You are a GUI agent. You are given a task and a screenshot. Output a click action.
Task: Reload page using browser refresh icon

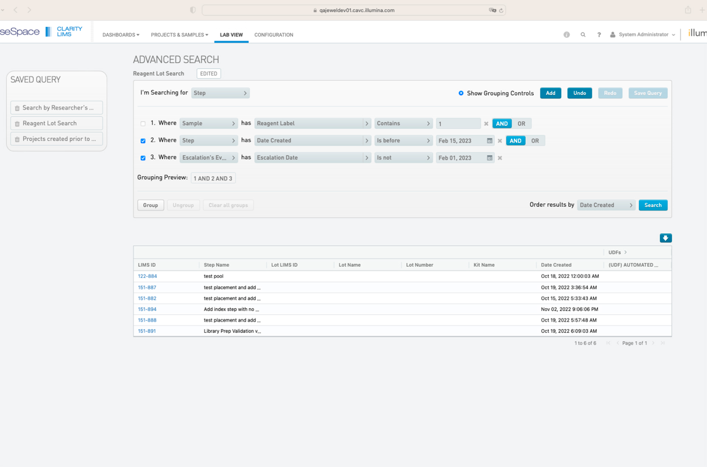(501, 10)
